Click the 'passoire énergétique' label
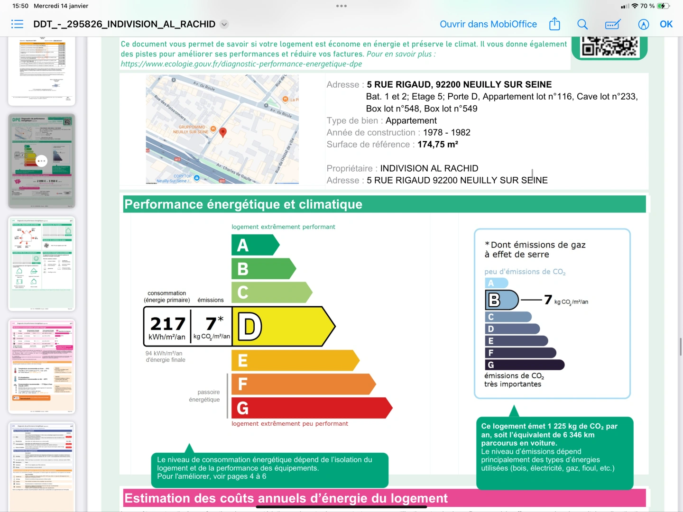Screen dimensions: 683x512 [204, 396]
